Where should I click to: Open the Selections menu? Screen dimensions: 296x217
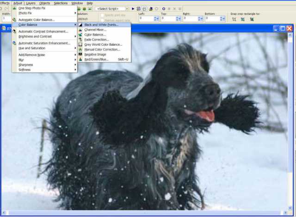[61, 3]
